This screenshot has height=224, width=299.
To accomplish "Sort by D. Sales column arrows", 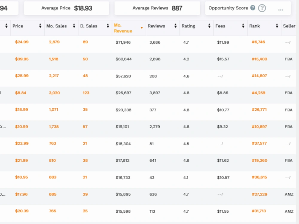I will (x=108, y=26).
